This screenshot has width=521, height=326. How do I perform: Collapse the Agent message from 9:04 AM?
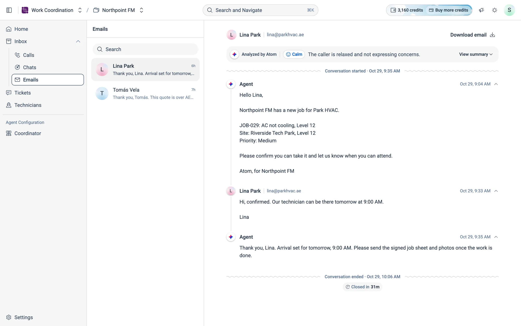(496, 84)
